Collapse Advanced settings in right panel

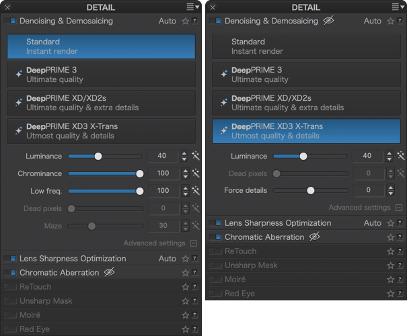click(x=399, y=208)
